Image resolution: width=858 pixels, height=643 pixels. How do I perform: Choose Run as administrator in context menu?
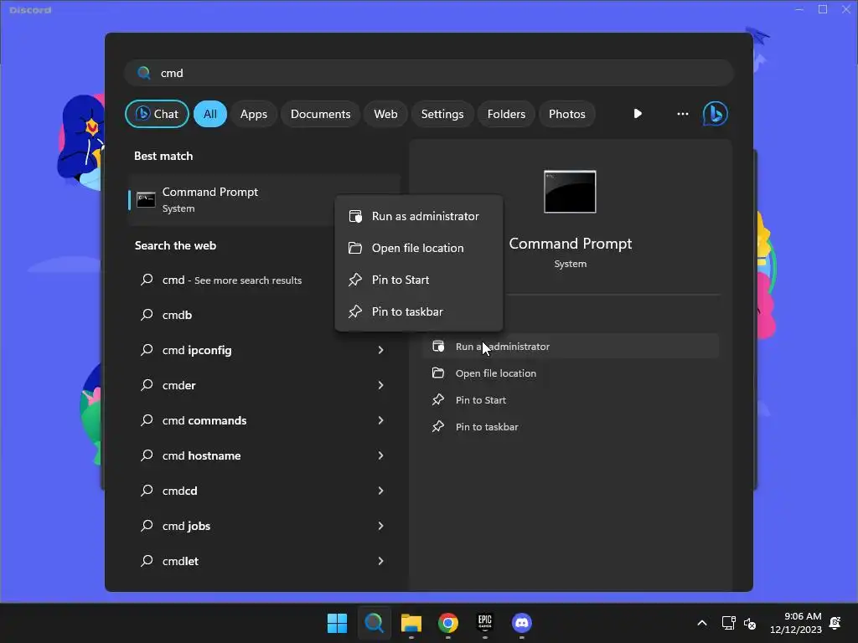[419, 216]
